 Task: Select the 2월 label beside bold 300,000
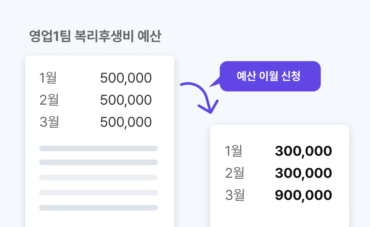tap(235, 173)
